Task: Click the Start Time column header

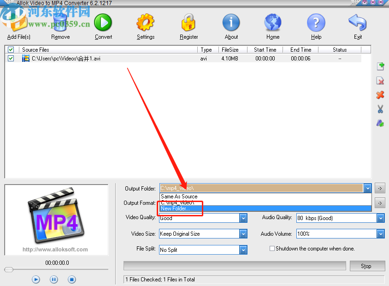Action: coord(265,50)
